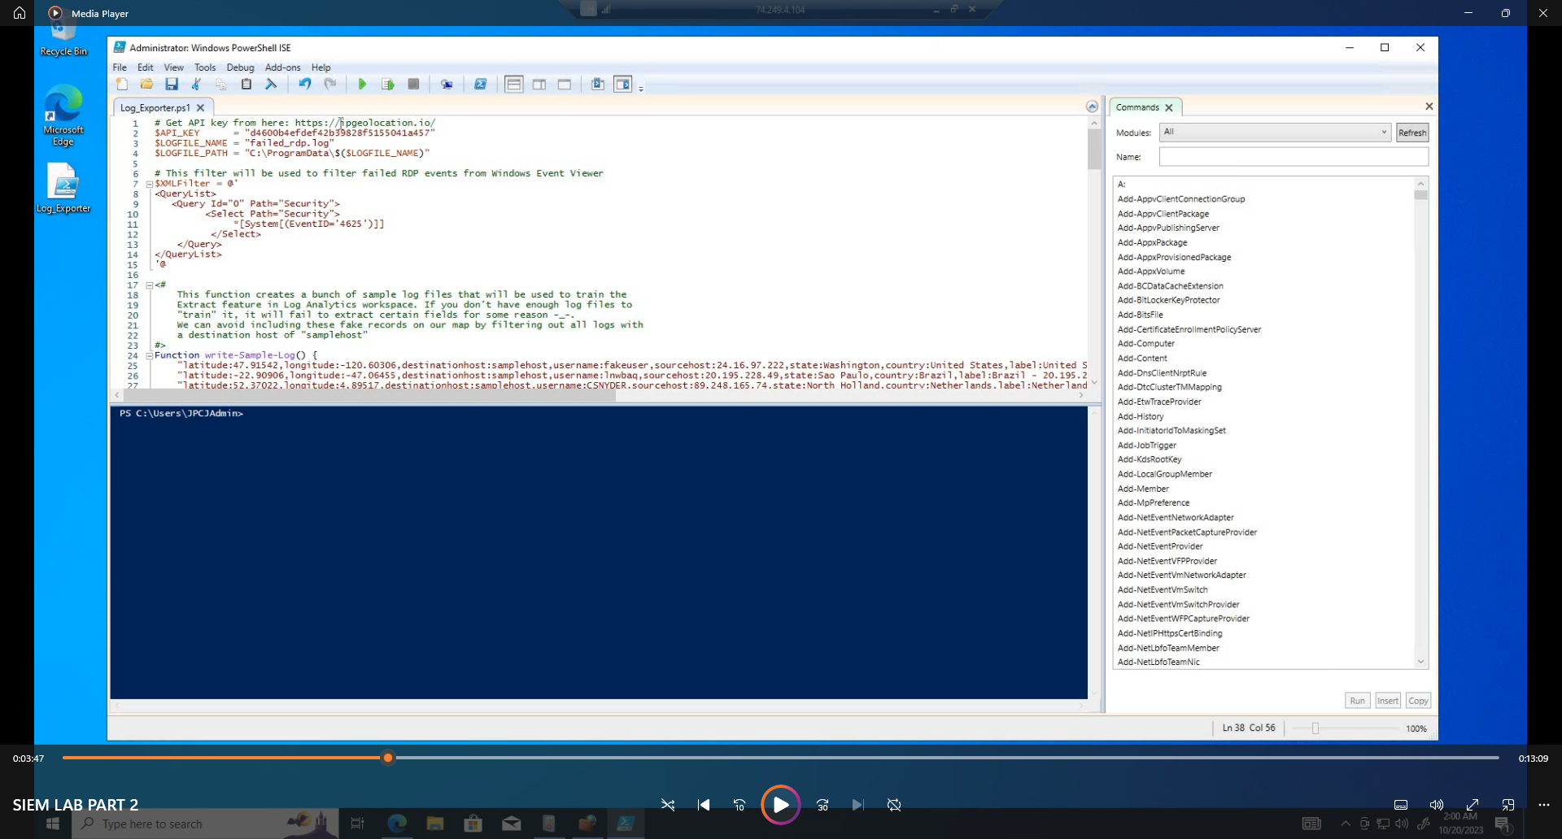Toggle subtitles and captions in Media Player
This screenshot has height=839, width=1562.
click(1401, 805)
